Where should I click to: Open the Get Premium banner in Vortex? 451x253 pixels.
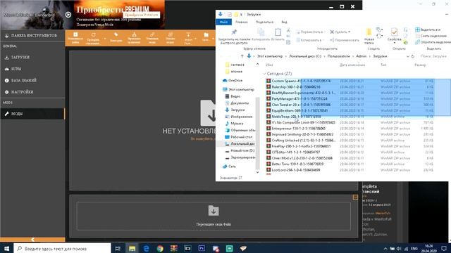pos(119,15)
